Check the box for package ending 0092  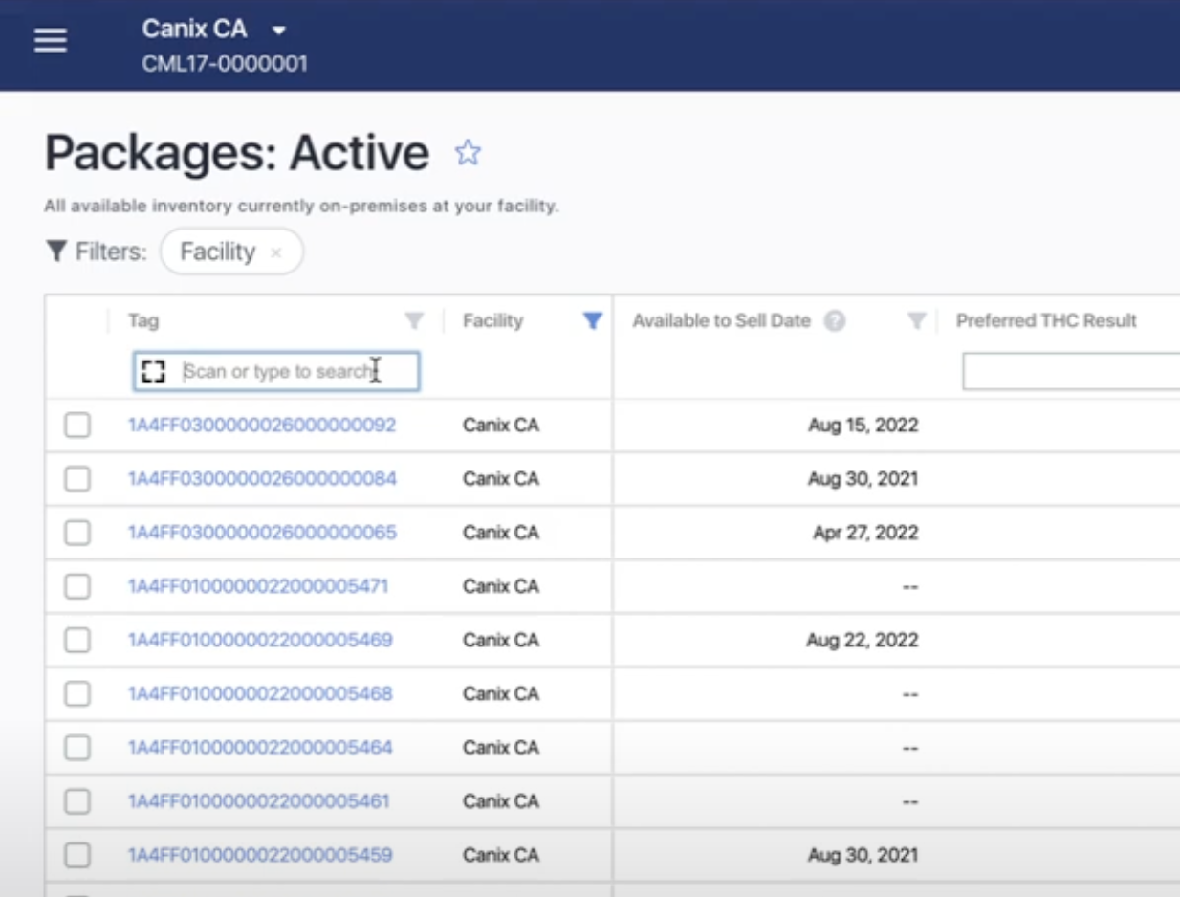[79, 426]
